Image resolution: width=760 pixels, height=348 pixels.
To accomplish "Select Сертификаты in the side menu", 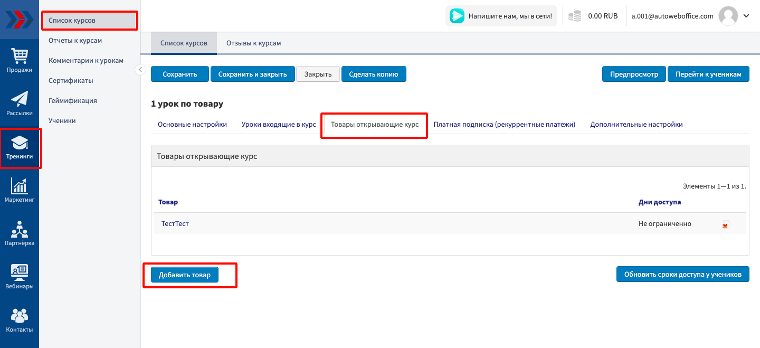I will point(71,81).
